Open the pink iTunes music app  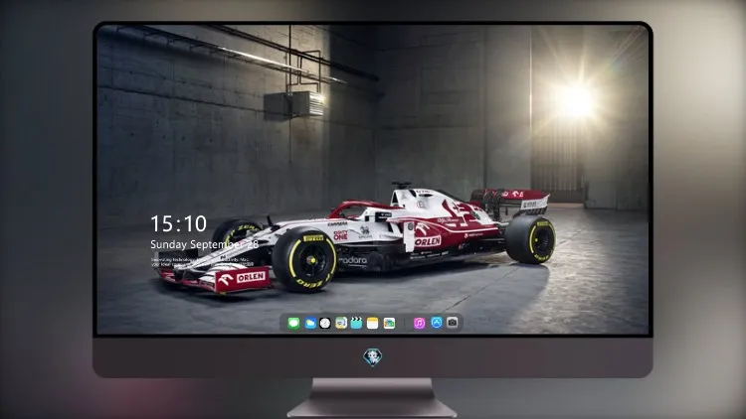pyautogui.click(x=419, y=323)
